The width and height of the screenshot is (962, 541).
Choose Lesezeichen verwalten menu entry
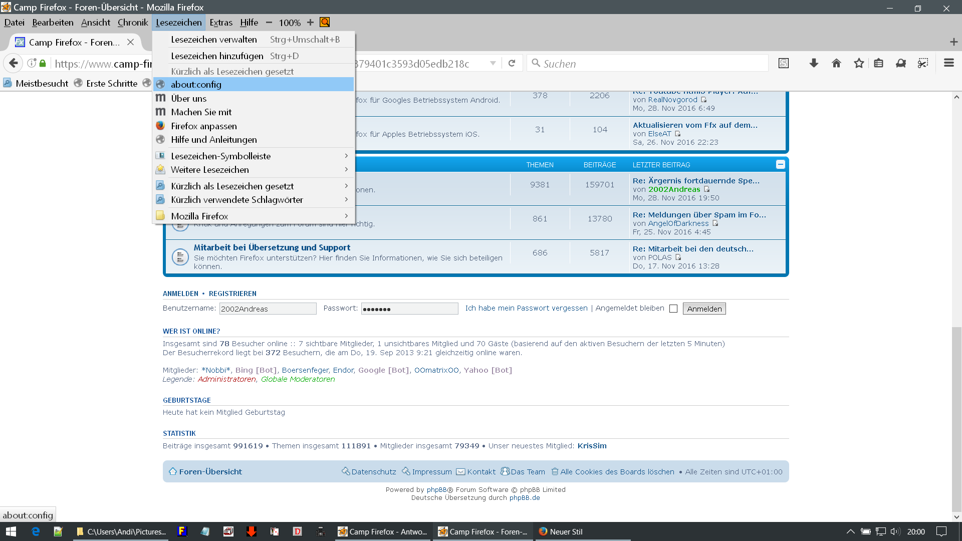(214, 40)
